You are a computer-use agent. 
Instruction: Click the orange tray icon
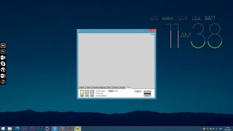coord(204,129)
